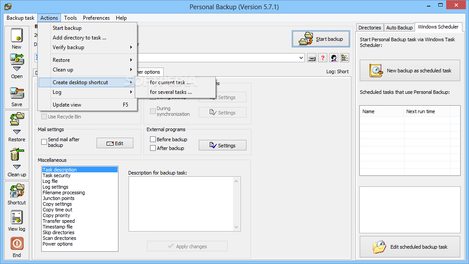Switch to the Directories tab
This screenshot has width=469, height=264.
[x=370, y=28]
